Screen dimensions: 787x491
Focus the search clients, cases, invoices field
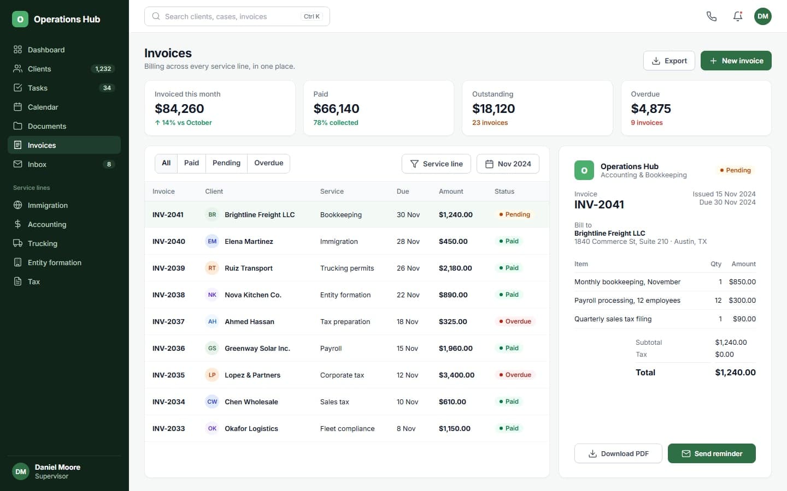(x=237, y=16)
